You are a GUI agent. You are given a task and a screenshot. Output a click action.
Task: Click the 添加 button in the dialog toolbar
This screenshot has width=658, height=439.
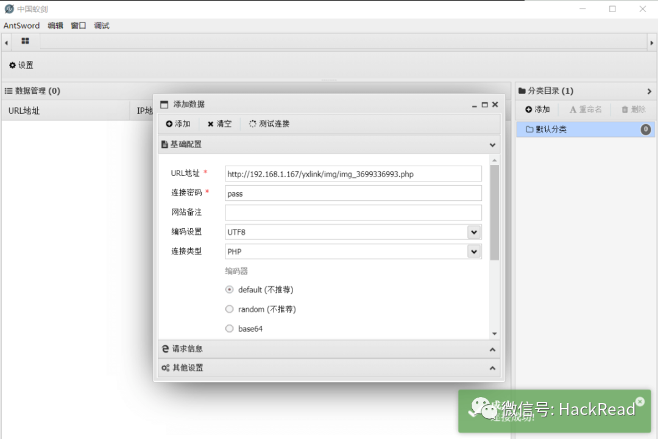pos(178,124)
